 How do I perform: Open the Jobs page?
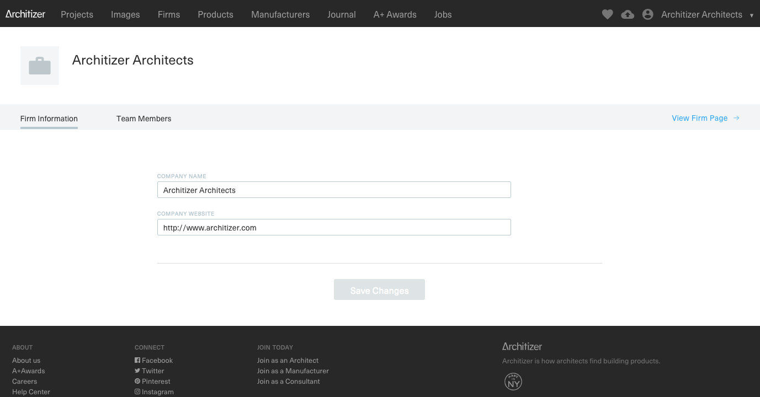click(x=443, y=14)
